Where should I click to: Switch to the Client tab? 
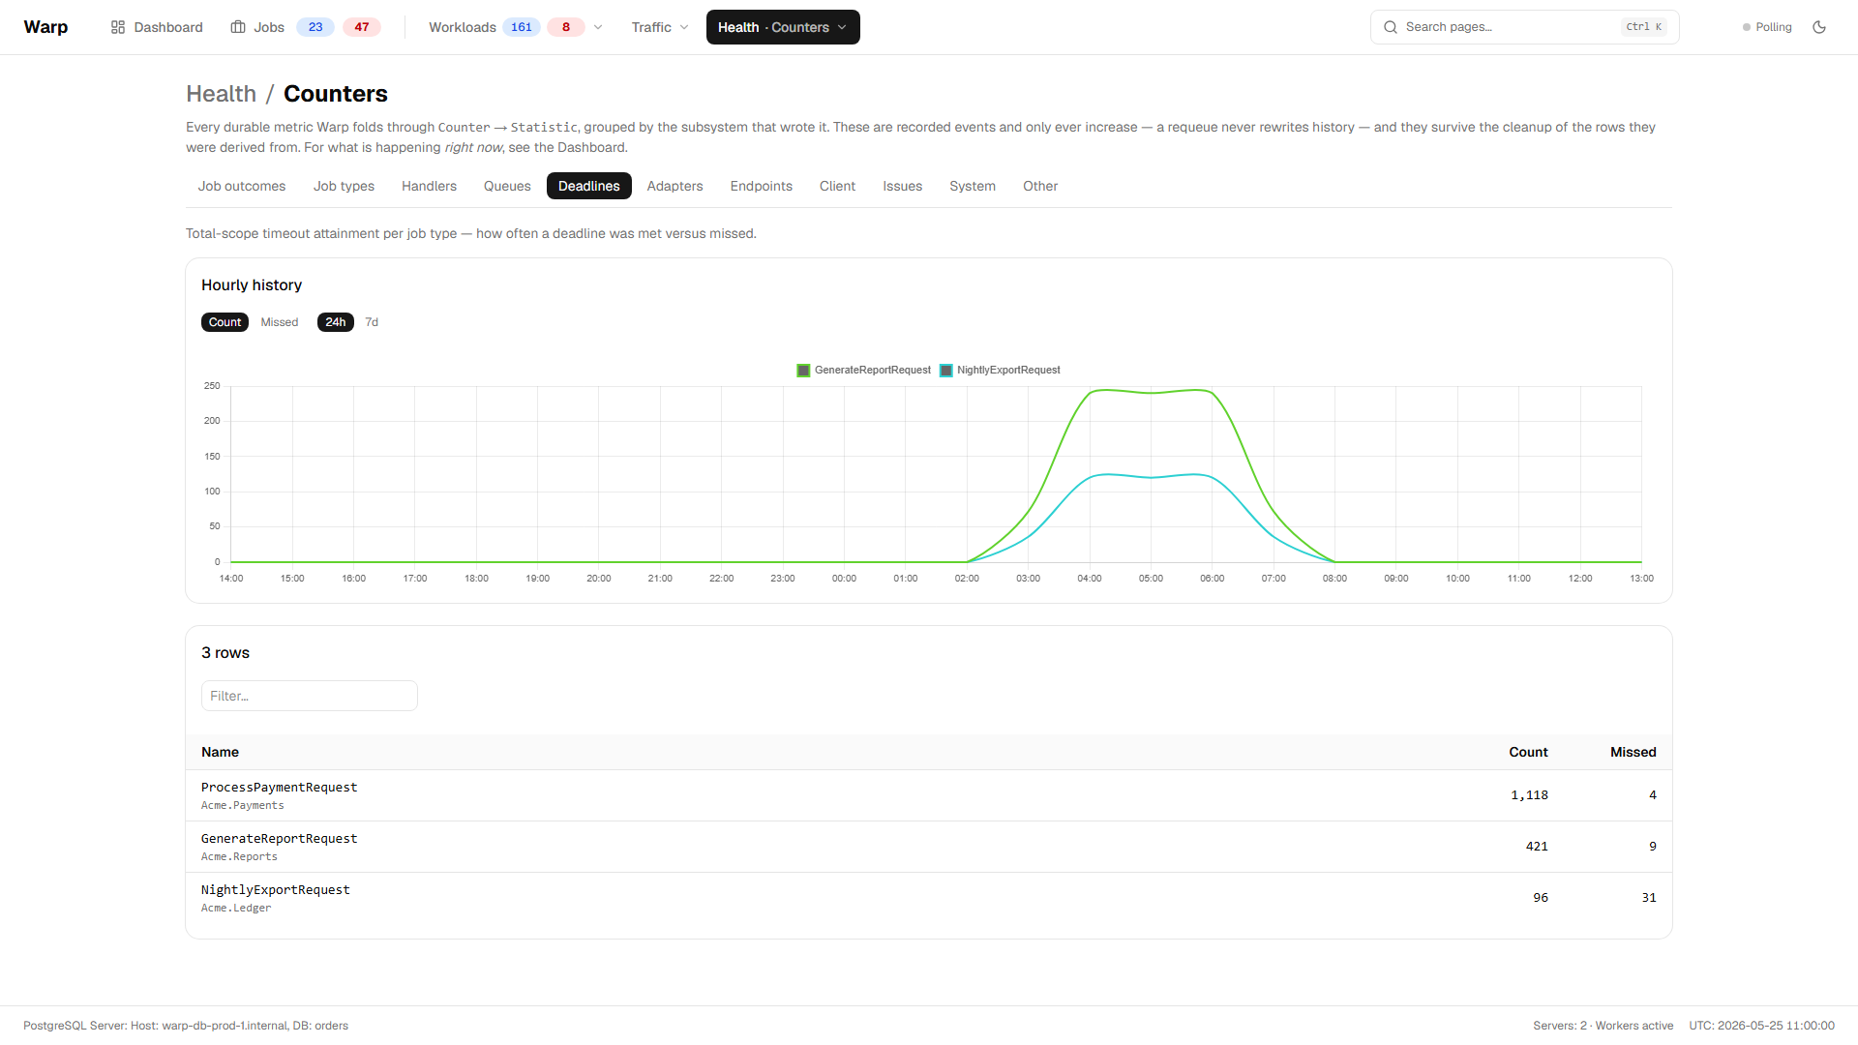tap(837, 186)
